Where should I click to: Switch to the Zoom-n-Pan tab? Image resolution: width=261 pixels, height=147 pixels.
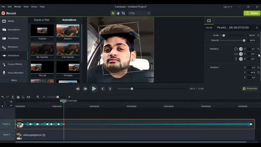tap(42, 20)
